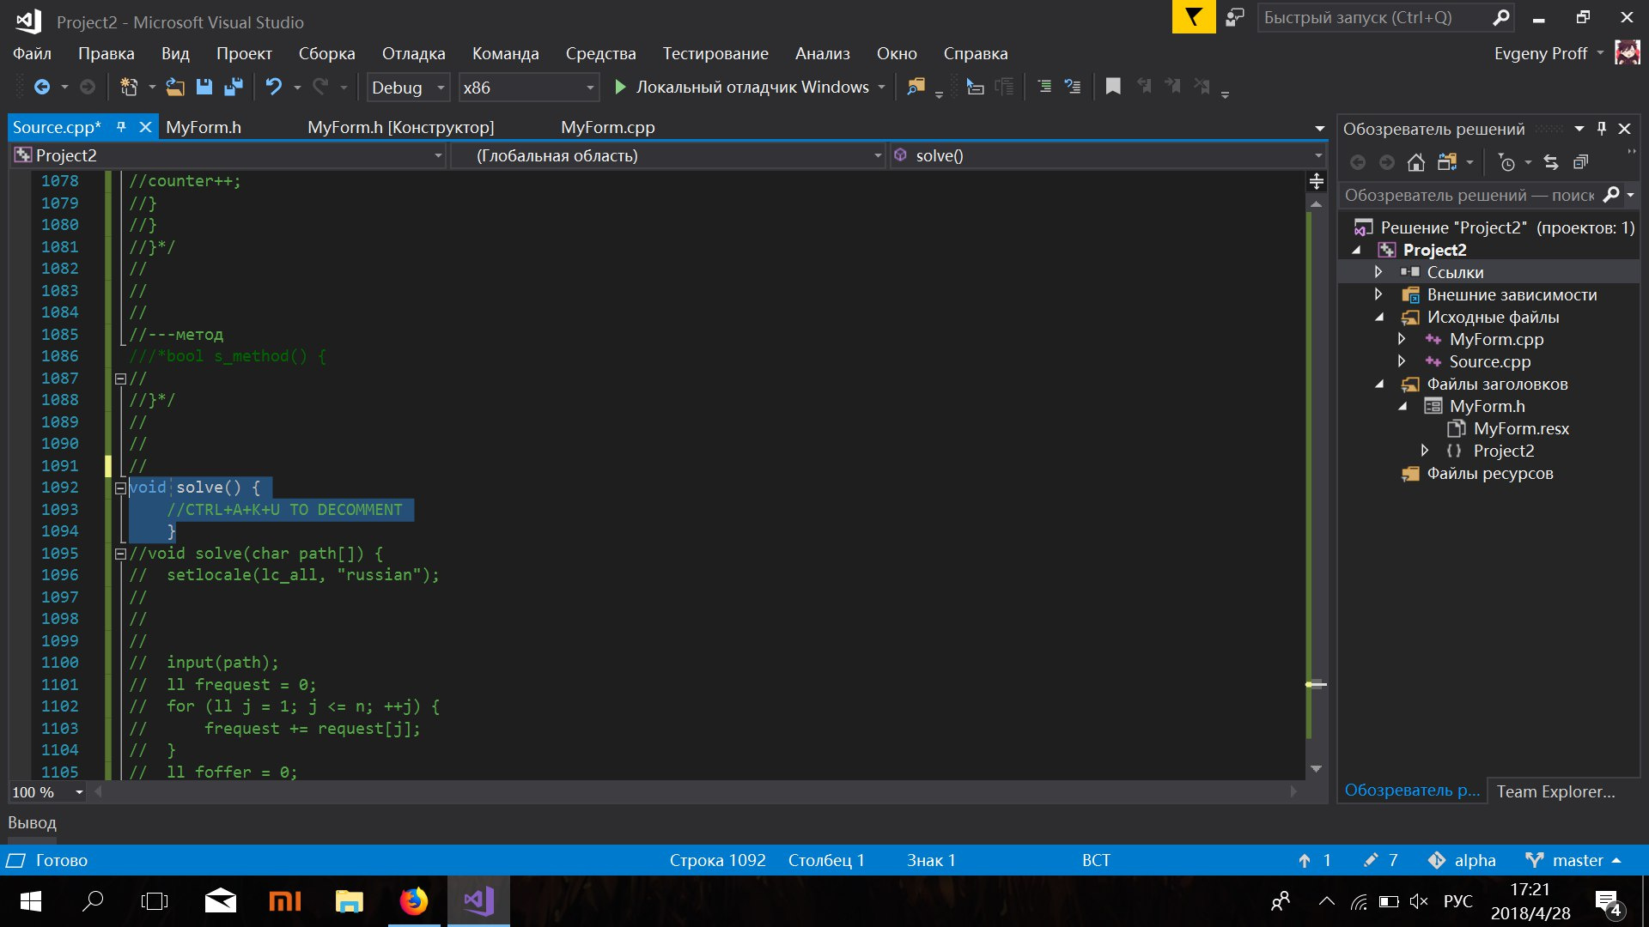Open Firefox from the Windows taskbar
This screenshot has width=1649, height=927.
pos(414,901)
